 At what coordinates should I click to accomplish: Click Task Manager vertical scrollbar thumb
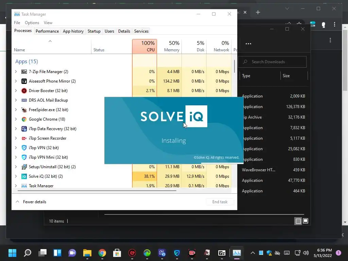coord(234,67)
